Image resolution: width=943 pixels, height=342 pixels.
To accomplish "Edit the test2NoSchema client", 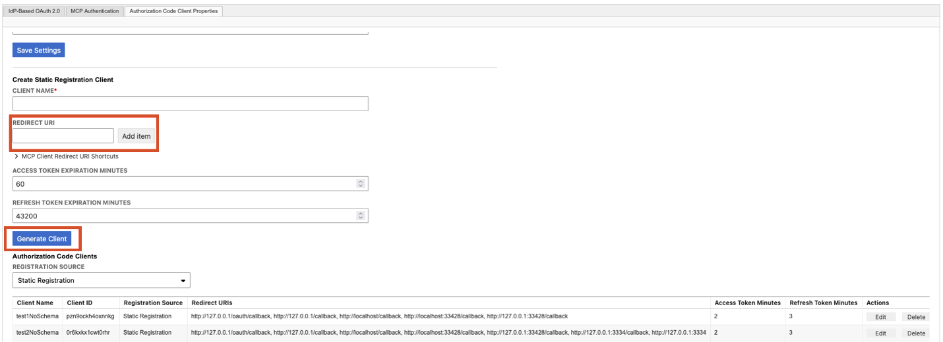I will (880, 333).
